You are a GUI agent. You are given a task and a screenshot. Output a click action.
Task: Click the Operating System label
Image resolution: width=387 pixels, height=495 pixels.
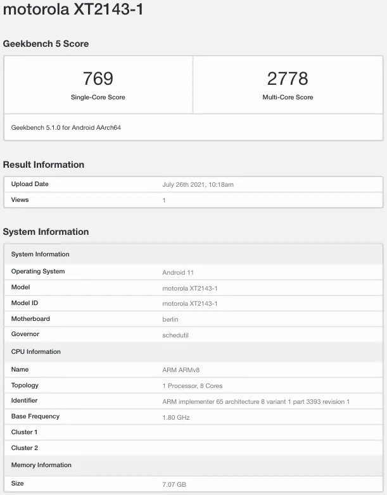38,272
